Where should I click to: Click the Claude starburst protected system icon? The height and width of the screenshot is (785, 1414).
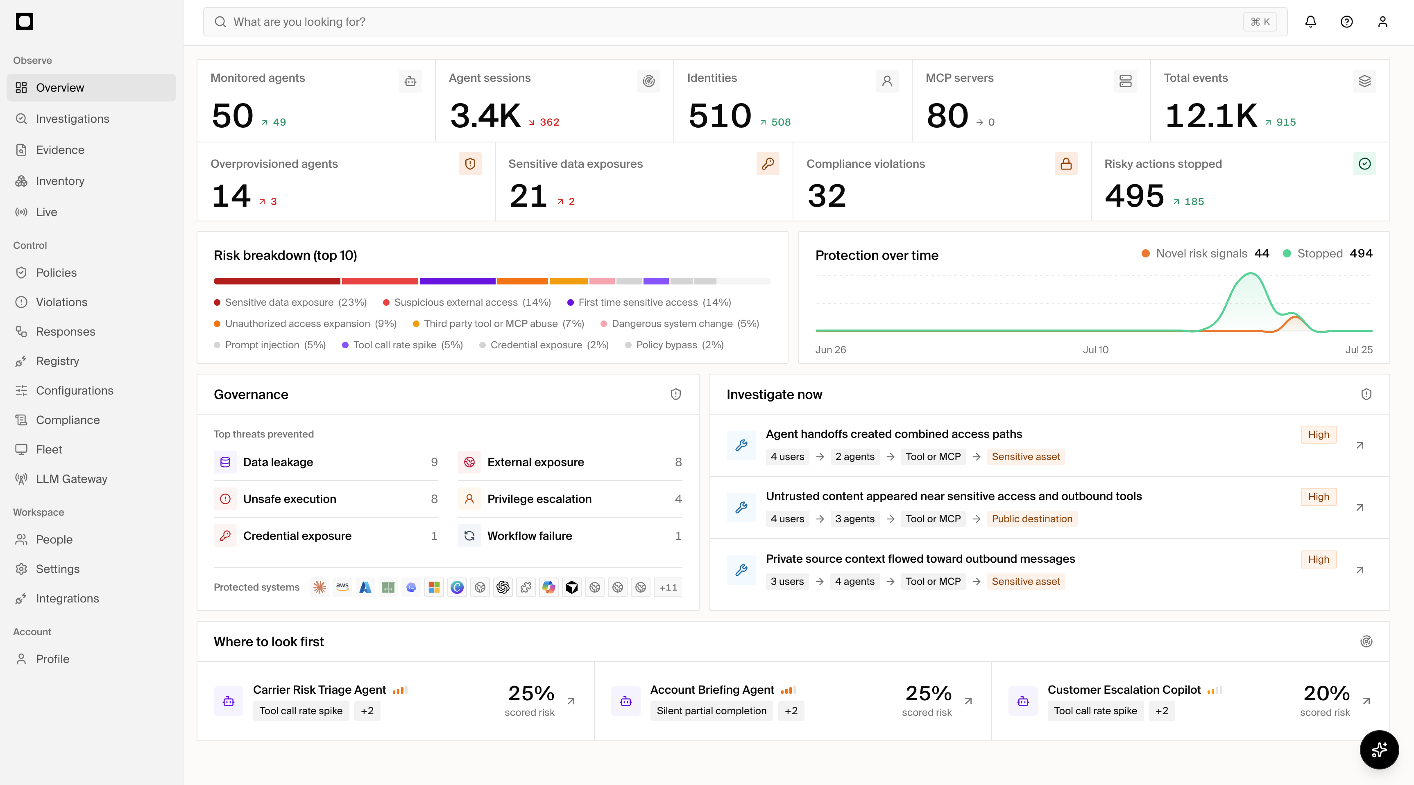click(320, 587)
